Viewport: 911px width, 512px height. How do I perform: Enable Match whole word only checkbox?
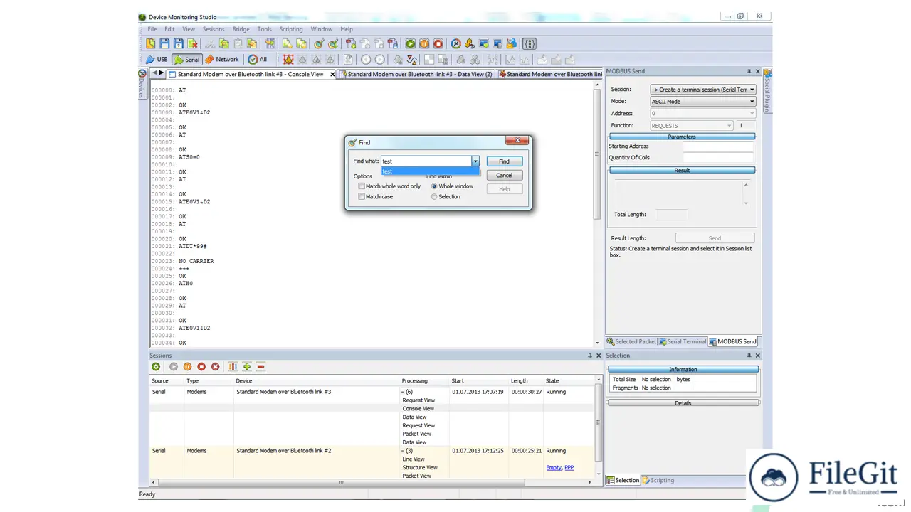coord(362,186)
